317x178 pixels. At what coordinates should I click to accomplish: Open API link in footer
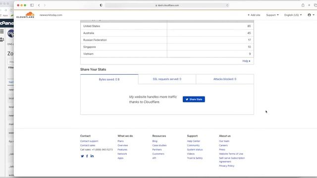point(154,158)
